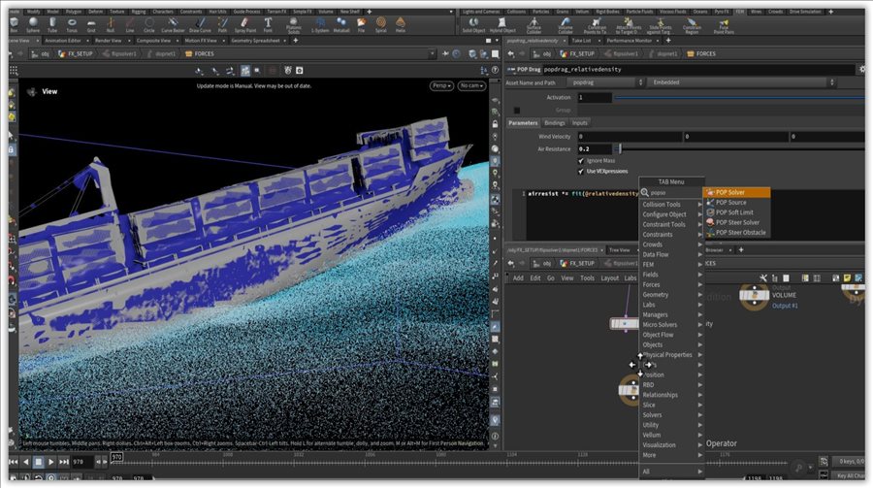This screenshot has height=488, width=873.
Task: Open the Layout menu in network editor
Action: tap(609, 277)
